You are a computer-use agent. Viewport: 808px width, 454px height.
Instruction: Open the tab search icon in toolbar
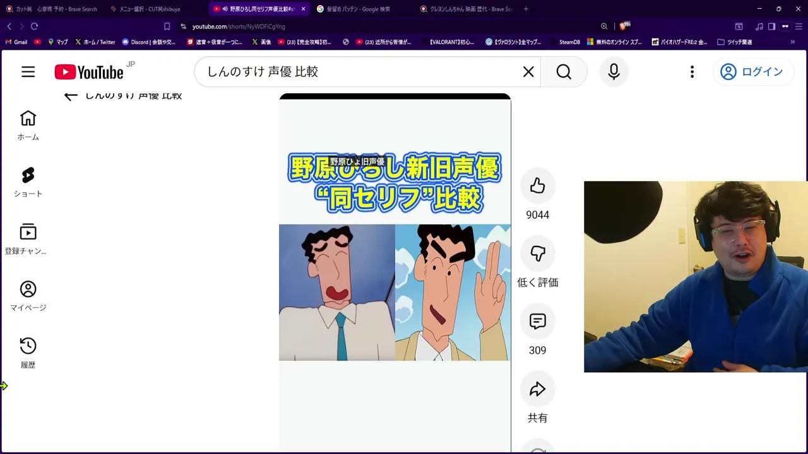739,26
